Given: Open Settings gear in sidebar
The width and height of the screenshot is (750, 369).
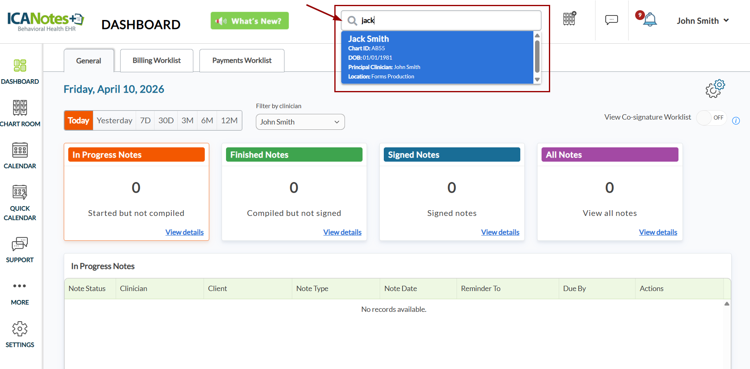Looking at the screenshot, I should click(20, 329).
